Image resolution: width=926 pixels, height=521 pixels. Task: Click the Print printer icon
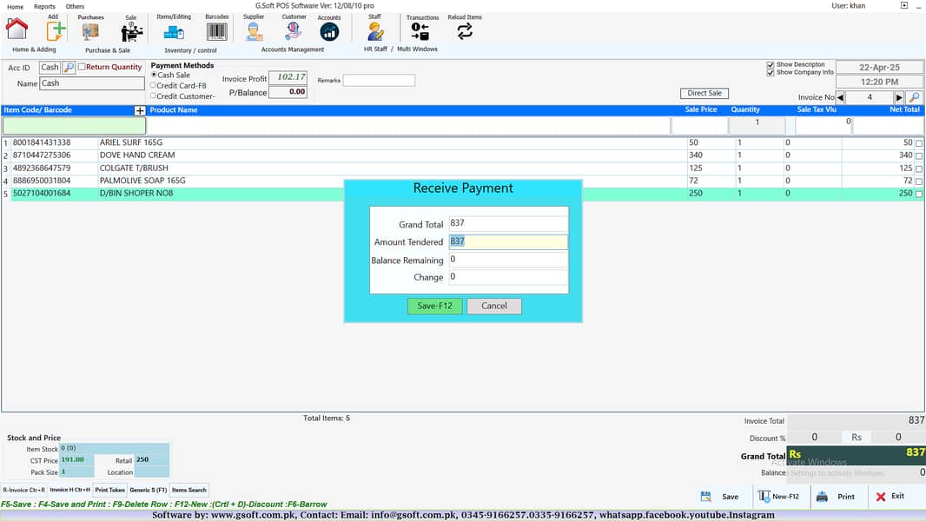(x=822, y=496)
